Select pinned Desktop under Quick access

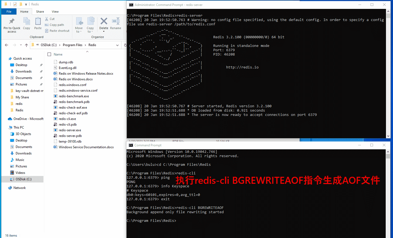click(21, 65)
